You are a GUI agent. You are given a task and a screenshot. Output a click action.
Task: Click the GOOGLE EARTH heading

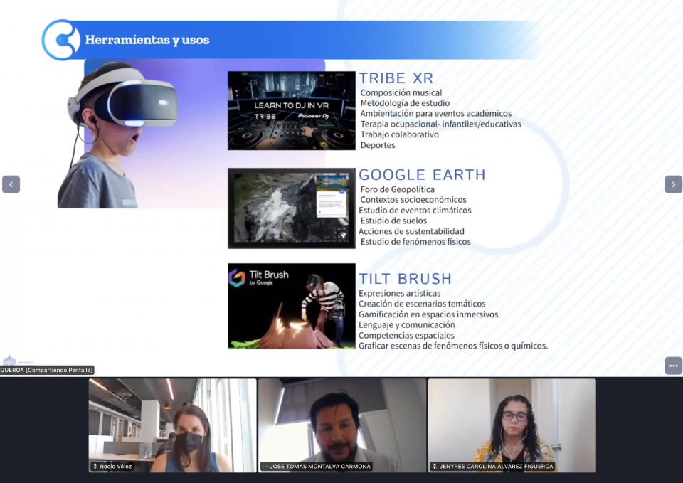pos(422,175)
